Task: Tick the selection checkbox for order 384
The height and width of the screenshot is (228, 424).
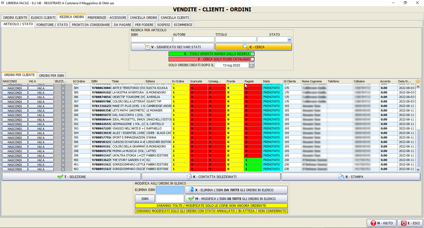Action: coord(63,88)
